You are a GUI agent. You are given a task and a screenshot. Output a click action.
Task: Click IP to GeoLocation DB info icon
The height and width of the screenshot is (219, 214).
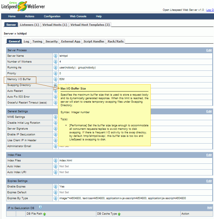point(40,207)
